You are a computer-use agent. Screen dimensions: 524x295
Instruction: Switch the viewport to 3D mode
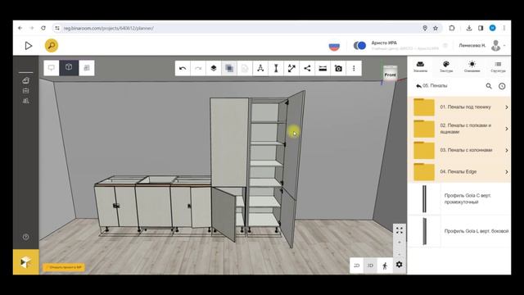pyautogui.click(x=370, y=265)
